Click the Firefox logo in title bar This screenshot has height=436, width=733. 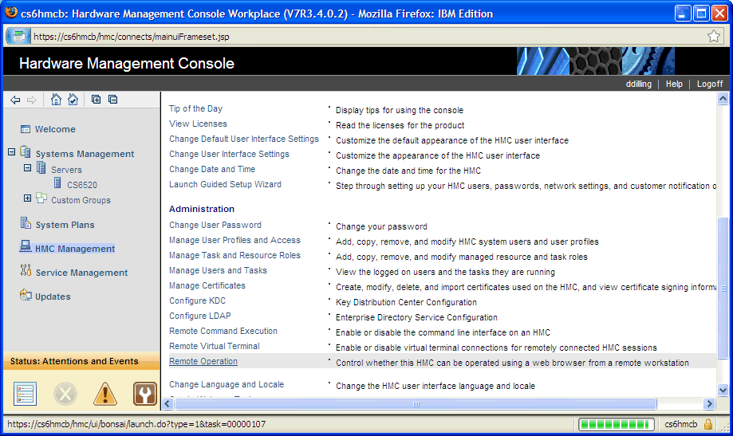point(11,13)
